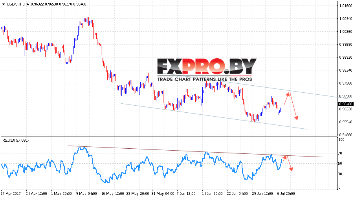Select the 0.96900 price axis label
Viewport: 354px width, 198px height.
point(346,96)
